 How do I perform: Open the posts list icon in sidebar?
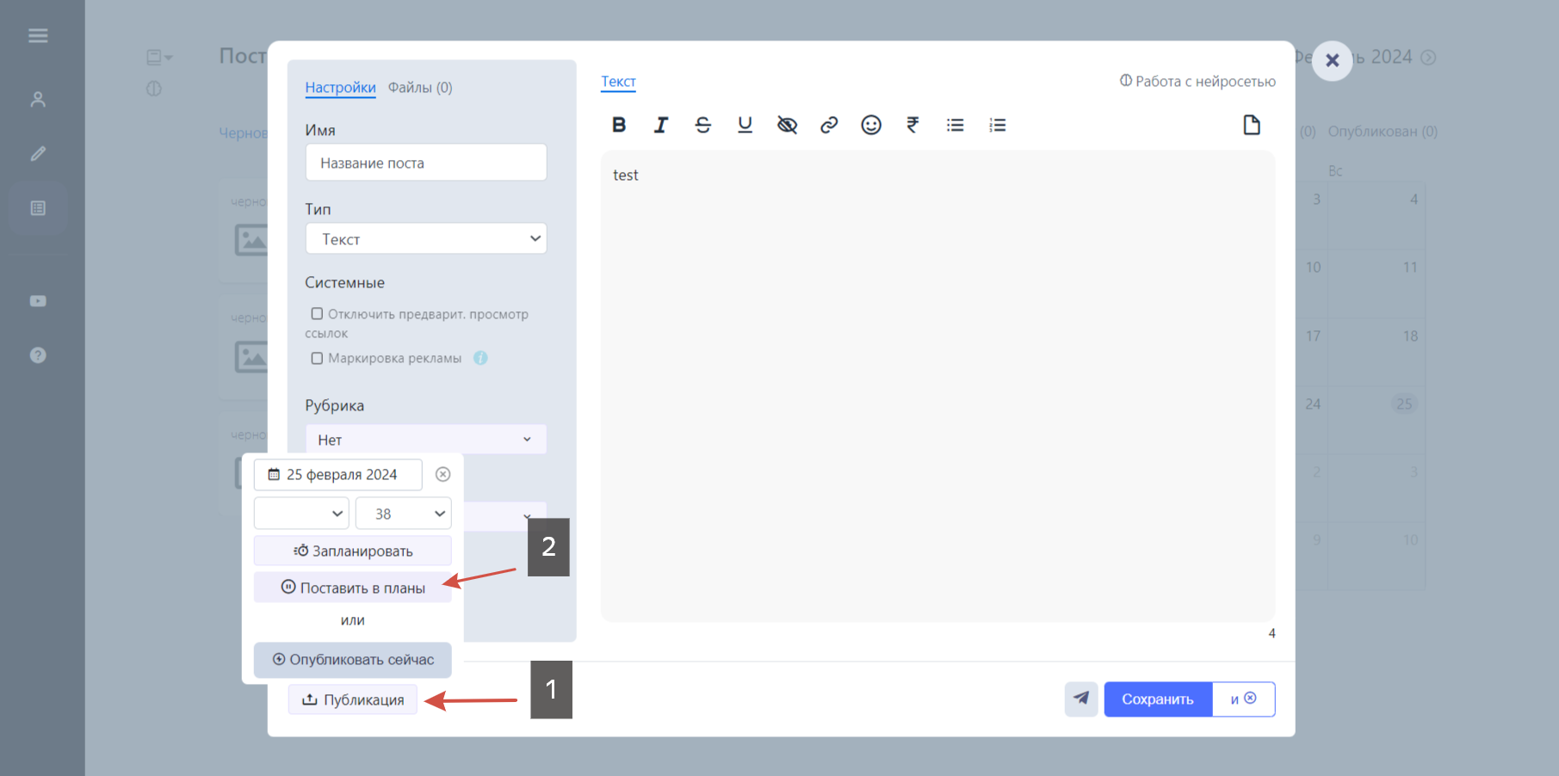(38, 208)
